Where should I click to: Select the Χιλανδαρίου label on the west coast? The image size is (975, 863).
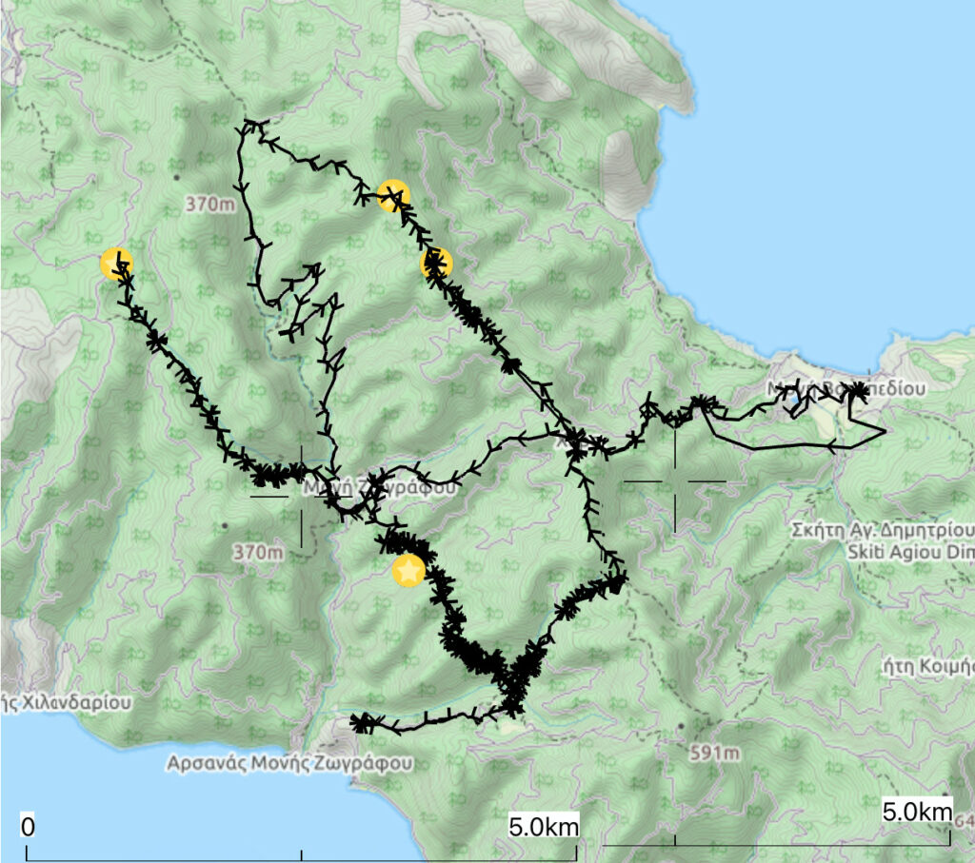(65, 702)
